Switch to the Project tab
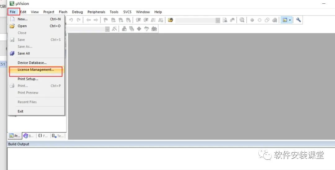Viewport: 335px width, 170px height. click(x=15, y=136)
